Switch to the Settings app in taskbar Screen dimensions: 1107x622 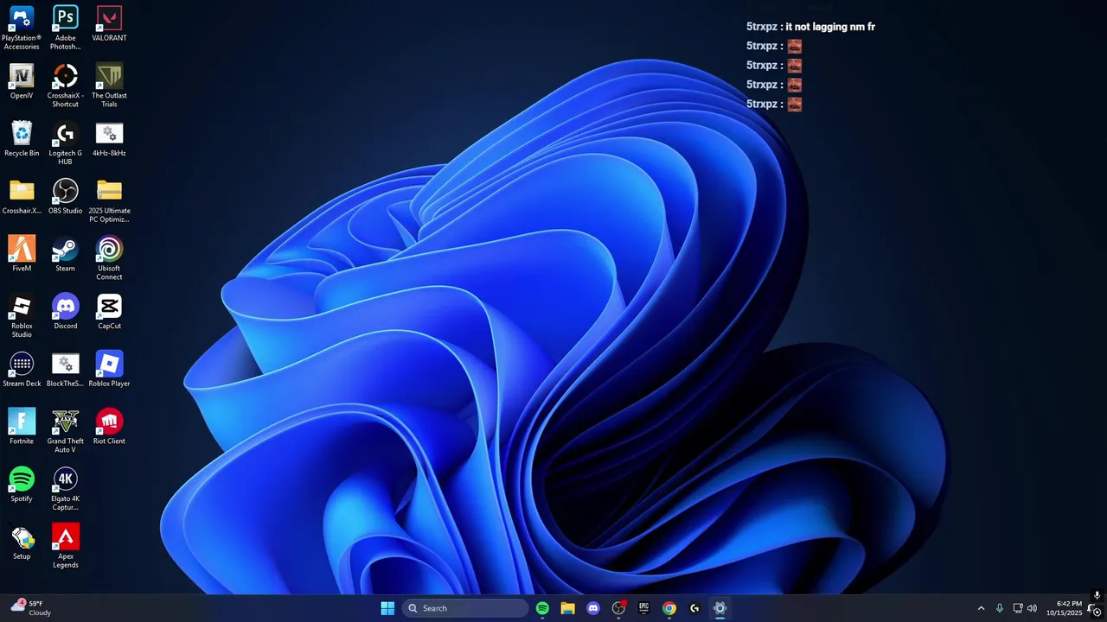tap(720, 608)
